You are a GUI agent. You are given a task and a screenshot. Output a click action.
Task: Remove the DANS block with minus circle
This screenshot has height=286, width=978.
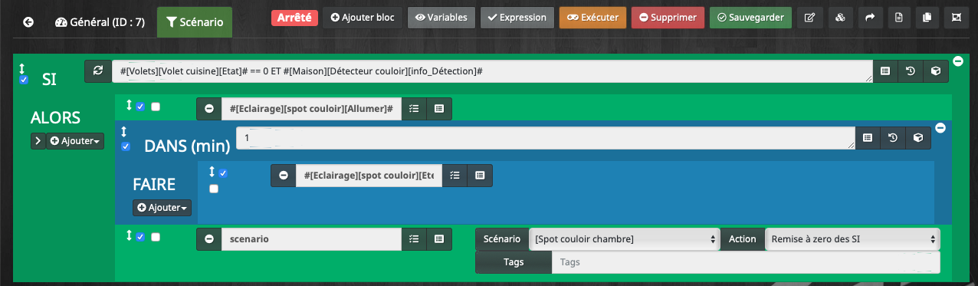pos(940,128)
